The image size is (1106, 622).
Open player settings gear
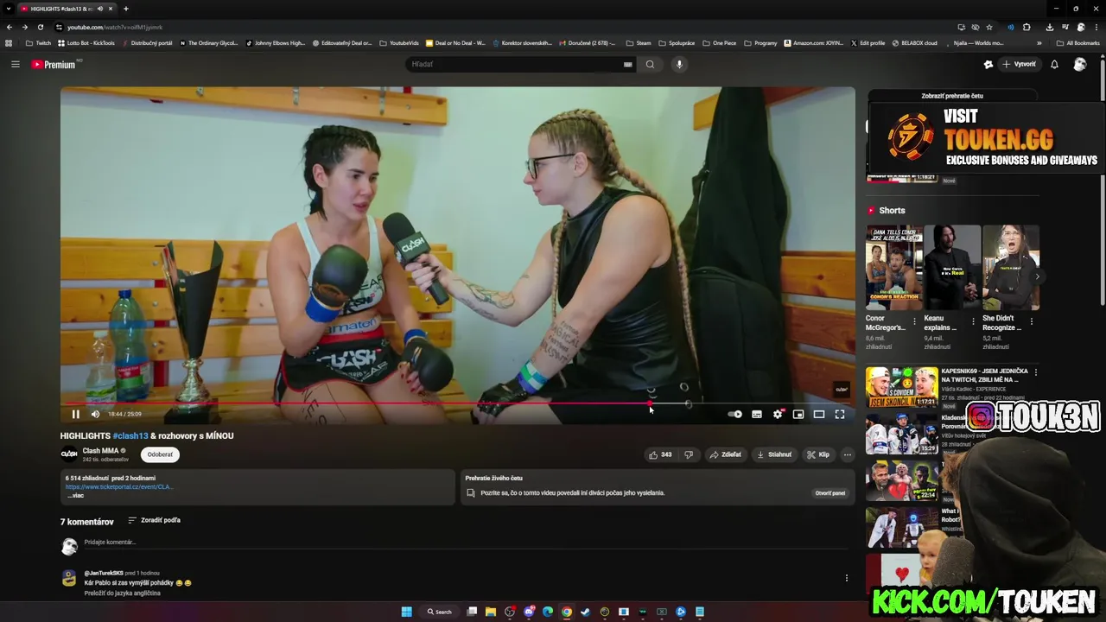tap(778, 414)
